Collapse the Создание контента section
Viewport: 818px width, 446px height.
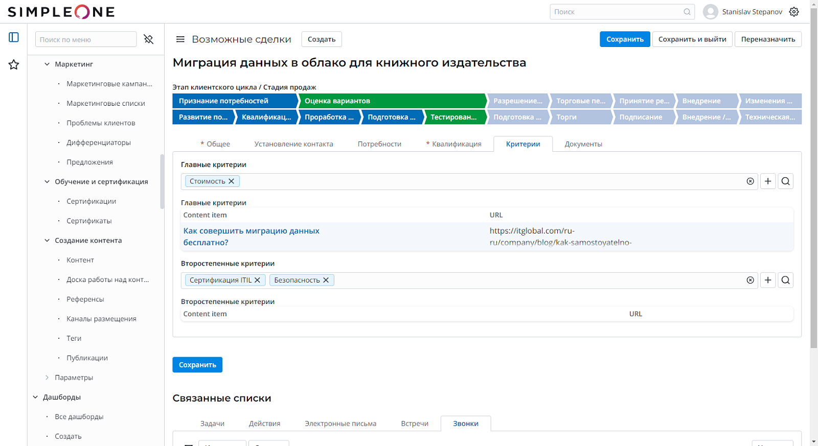pos(47,241)
